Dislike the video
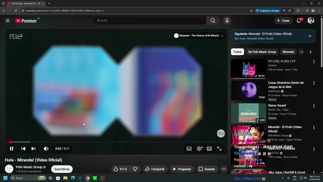Viewport: 323px width, 182px height. point(135,169)
